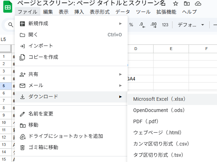Click the add-person share icon
Viewport: 217px width, 162px height.
coord(22,75)
